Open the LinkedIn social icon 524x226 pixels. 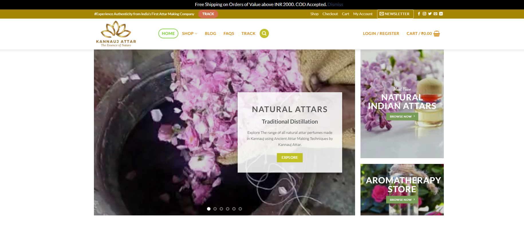[441, 14]
